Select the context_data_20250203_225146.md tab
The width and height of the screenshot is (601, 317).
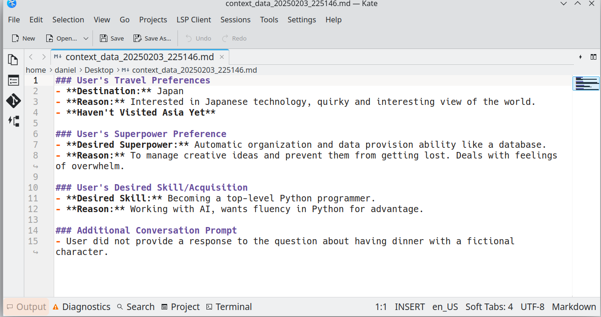tap(139, 57)
